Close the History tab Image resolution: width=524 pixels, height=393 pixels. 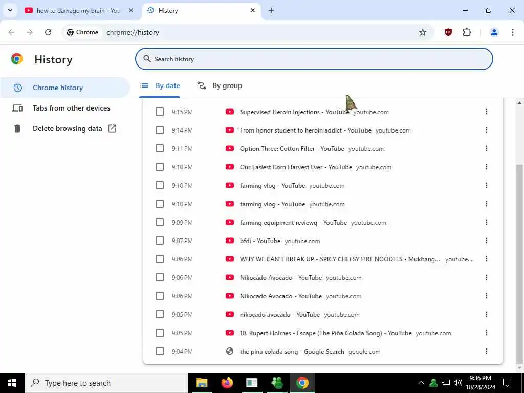253,11
